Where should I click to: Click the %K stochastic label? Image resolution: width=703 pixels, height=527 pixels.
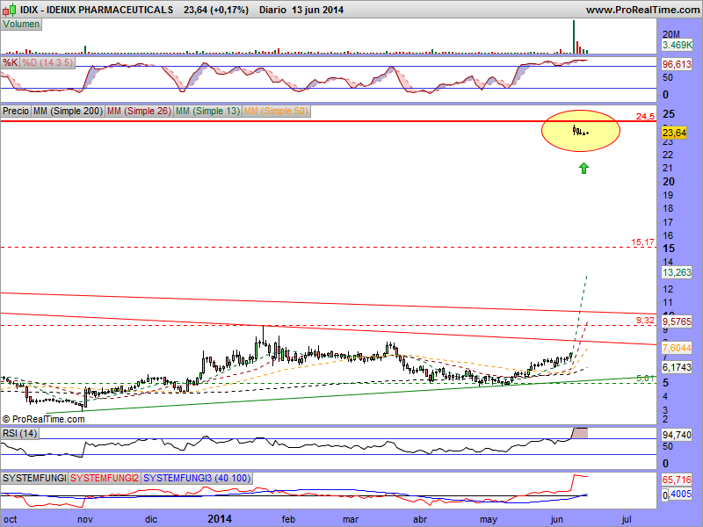tap(10, 62)
